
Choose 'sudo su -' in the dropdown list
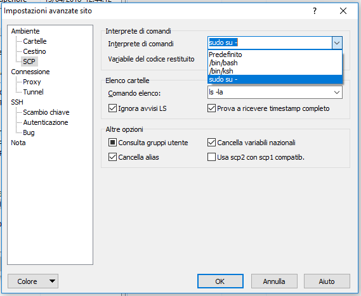[x=275, y=79]
